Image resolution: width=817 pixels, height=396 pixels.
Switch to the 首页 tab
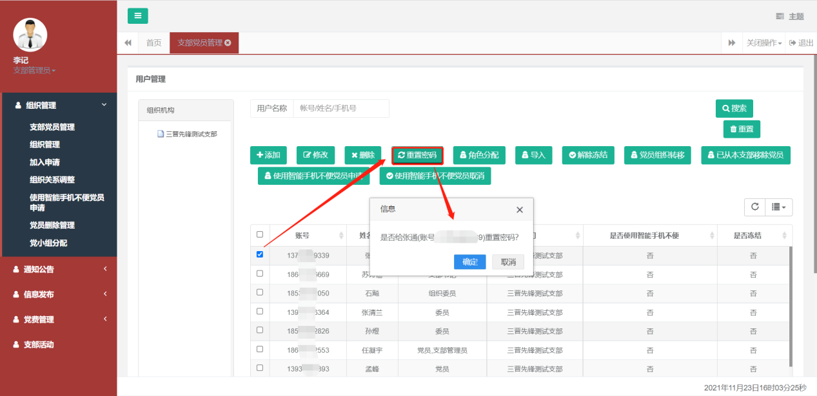click(153, 43)
